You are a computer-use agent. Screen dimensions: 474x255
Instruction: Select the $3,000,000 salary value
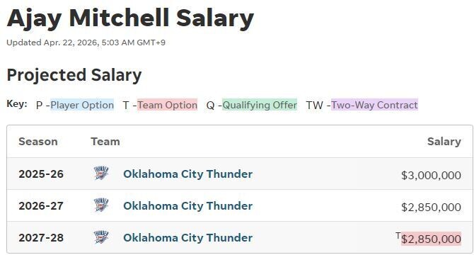pyautogui.click(x=431, y=175)
